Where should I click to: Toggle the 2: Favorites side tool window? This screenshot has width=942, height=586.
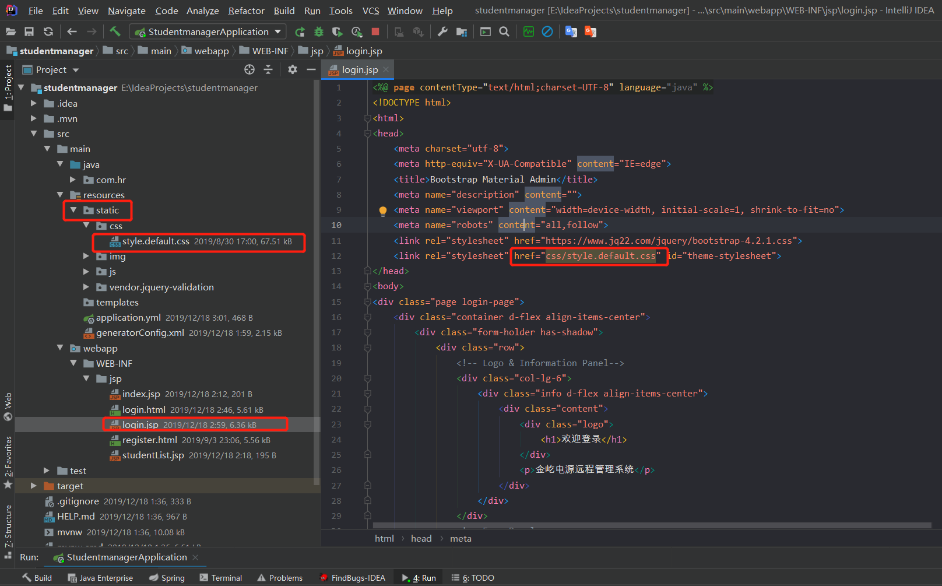(x=8, y=462)
